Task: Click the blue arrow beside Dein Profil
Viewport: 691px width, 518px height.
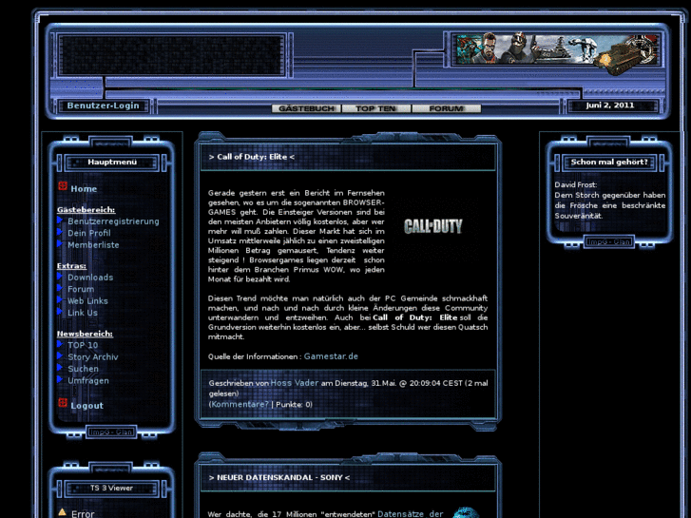Action: 60,232
